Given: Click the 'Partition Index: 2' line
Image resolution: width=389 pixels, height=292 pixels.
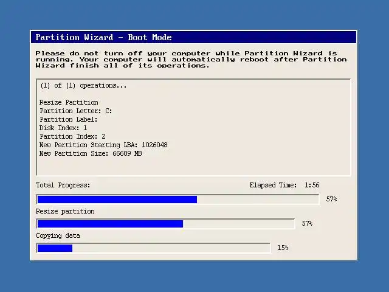Looking at the screenshot, I should click(72, 136).
